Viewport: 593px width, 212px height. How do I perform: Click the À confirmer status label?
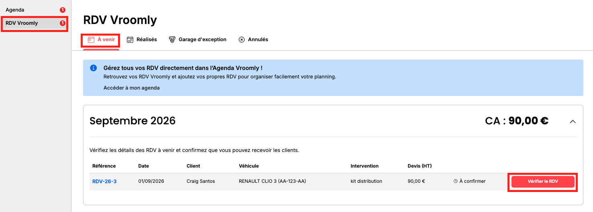tap(473, 181)
